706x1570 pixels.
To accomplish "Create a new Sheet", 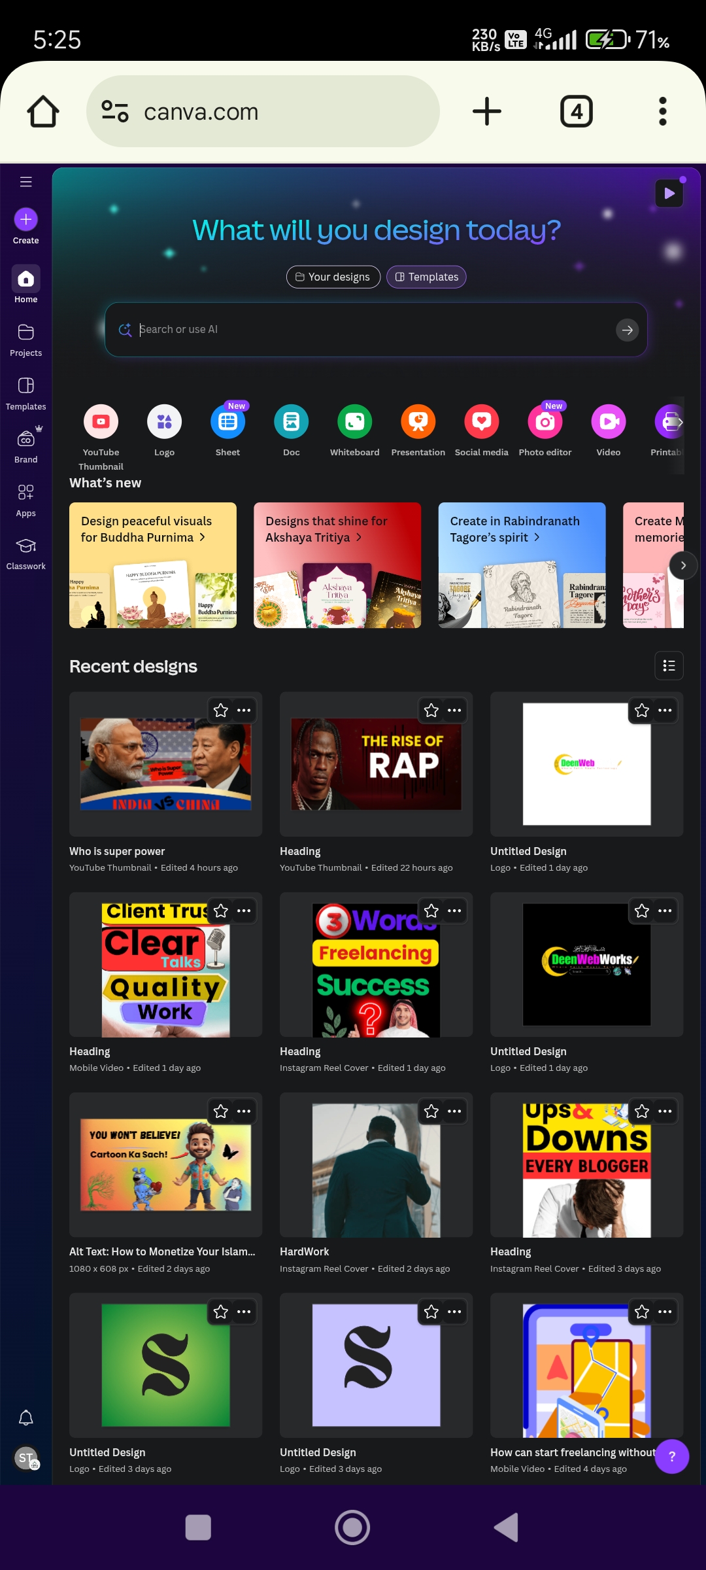I will coord(227,430).
